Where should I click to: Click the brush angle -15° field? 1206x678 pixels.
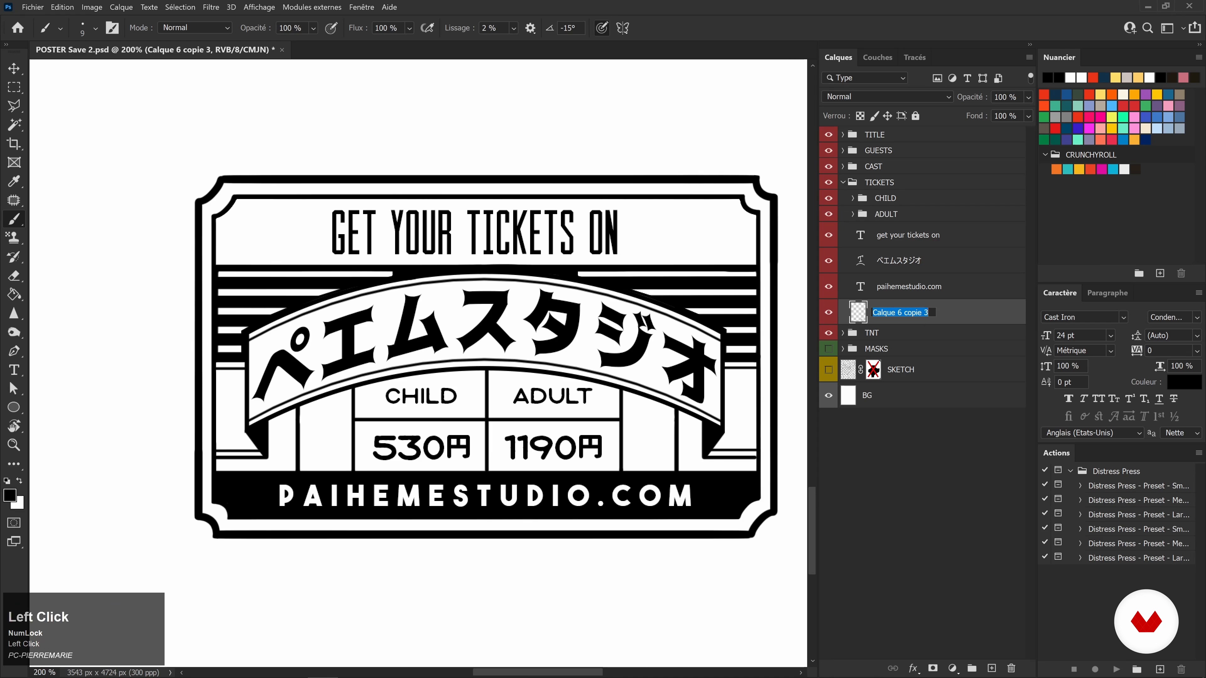(x=571, y=28)
